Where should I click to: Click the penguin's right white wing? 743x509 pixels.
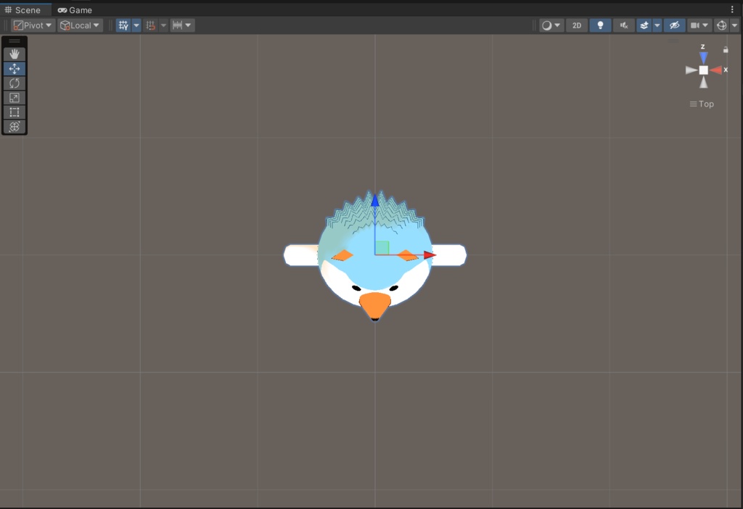click(448, 255)
